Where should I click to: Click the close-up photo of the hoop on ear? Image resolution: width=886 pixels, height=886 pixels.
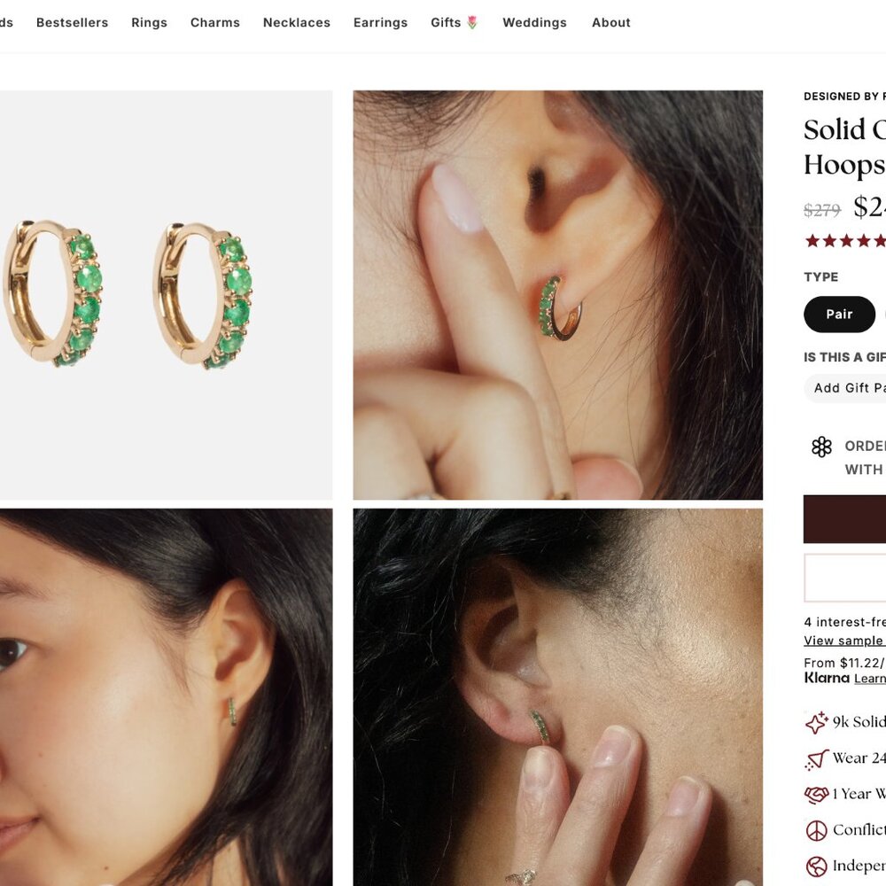coord(558,292)
